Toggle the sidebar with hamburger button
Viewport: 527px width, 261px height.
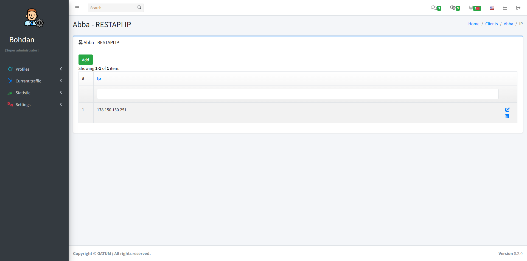click(77, 8)
